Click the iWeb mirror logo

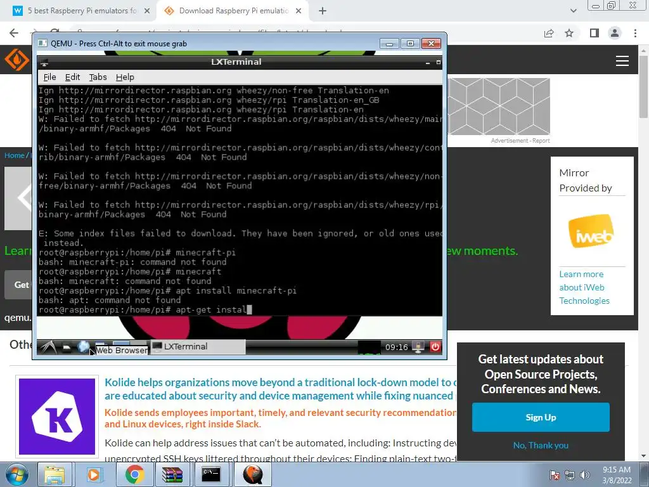coord(591,231)
